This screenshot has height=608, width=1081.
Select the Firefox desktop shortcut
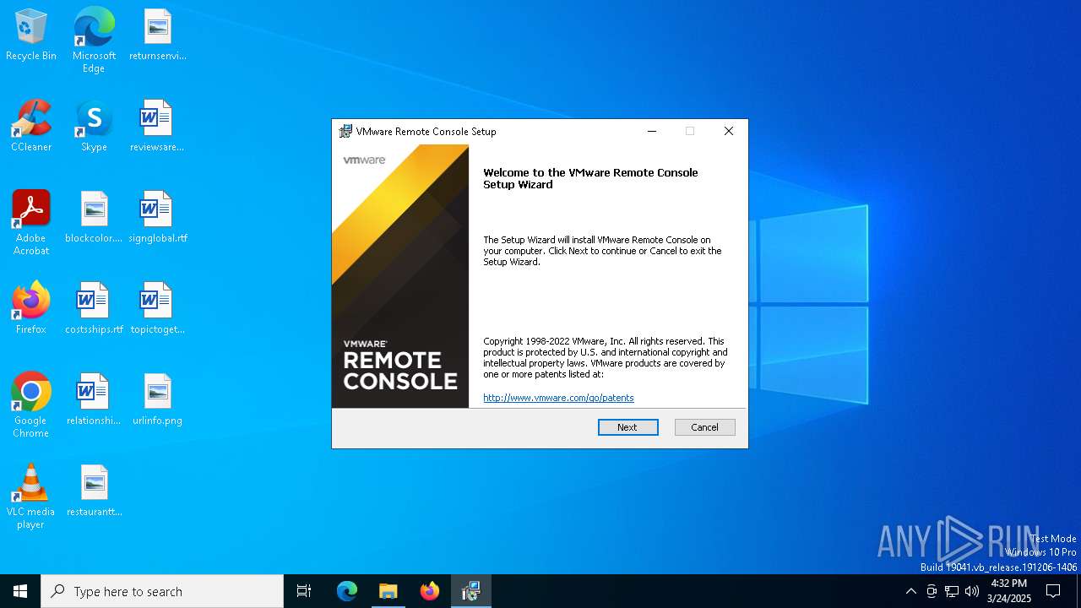(x=31, y=309)
